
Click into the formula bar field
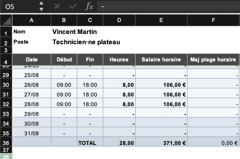168,7
